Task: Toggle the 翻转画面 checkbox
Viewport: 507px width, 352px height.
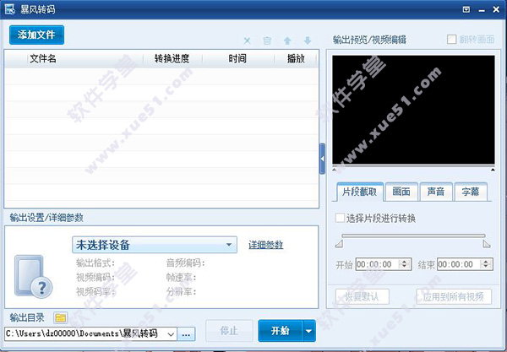Action: pyautogui.click(x=451, y=40)
